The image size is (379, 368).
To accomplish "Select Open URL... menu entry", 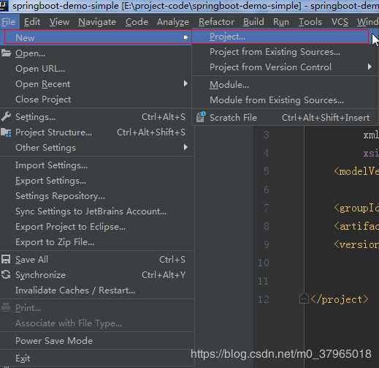I will (96, 69).
